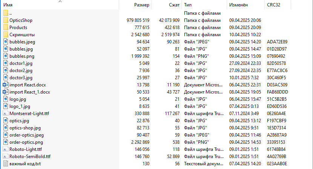Toggle the sort arrow above Имя column

[x=60, y=2]
